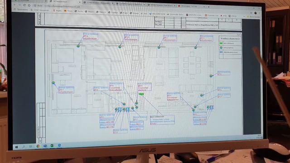Screen dimensions: 290x163
Task: Open the green Office app on the taskbar
Action: pos(52,146)
